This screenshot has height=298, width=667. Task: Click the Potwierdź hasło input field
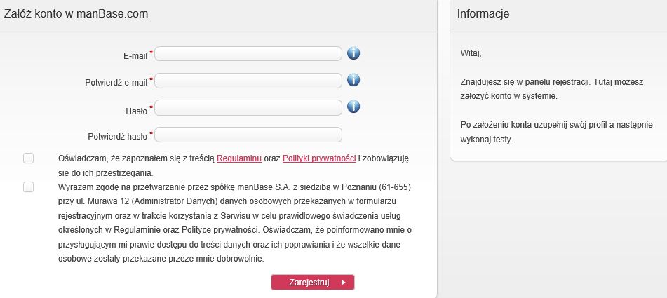(248, 135)
